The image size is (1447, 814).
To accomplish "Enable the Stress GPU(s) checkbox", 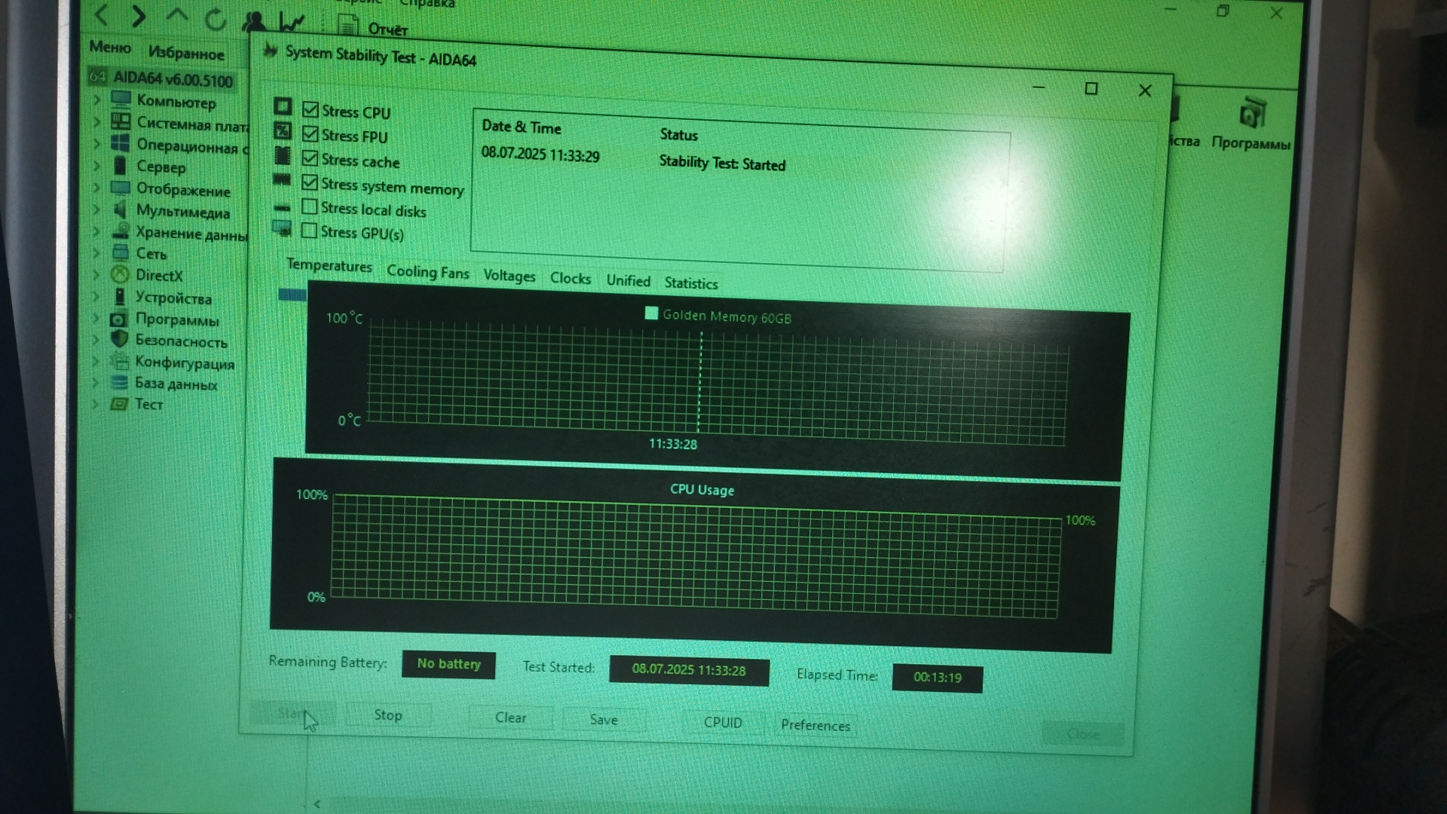I will 309,231.
